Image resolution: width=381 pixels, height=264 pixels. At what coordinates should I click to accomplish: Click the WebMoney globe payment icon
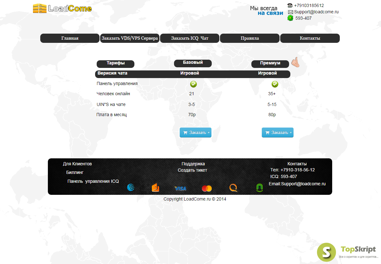point(131,188)
